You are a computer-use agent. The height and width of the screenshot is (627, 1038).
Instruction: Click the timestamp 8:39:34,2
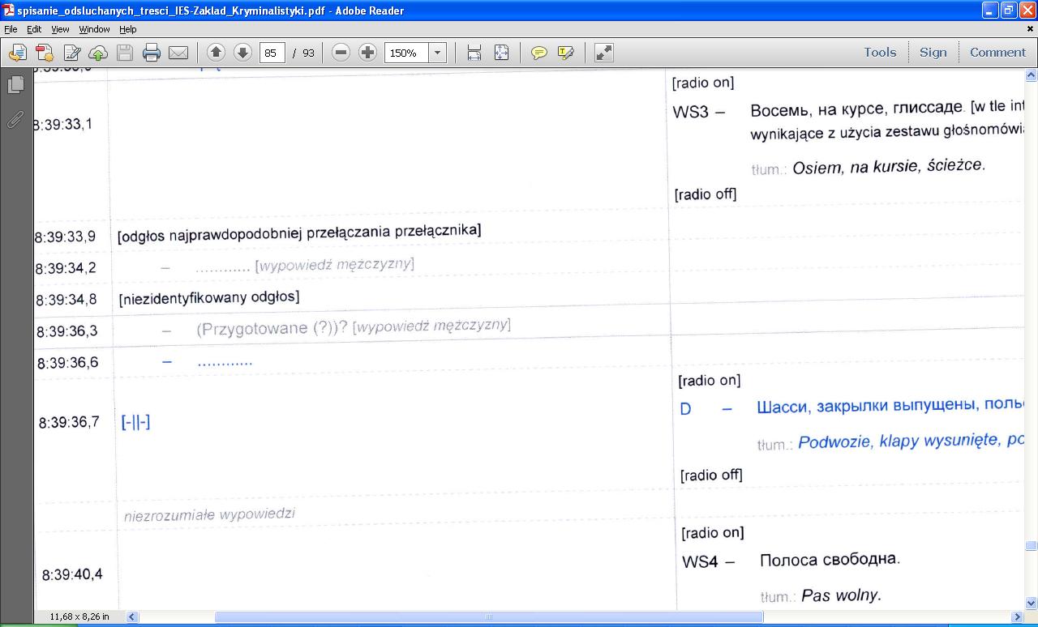[65, 268]
